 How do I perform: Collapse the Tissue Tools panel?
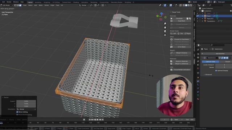[170, 12]
